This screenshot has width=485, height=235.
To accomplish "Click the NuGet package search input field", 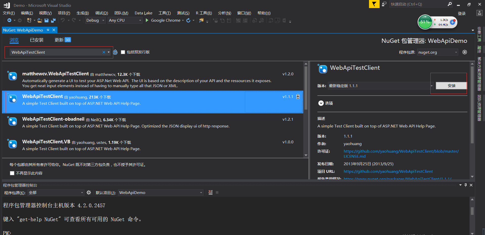I will point(56,52).
